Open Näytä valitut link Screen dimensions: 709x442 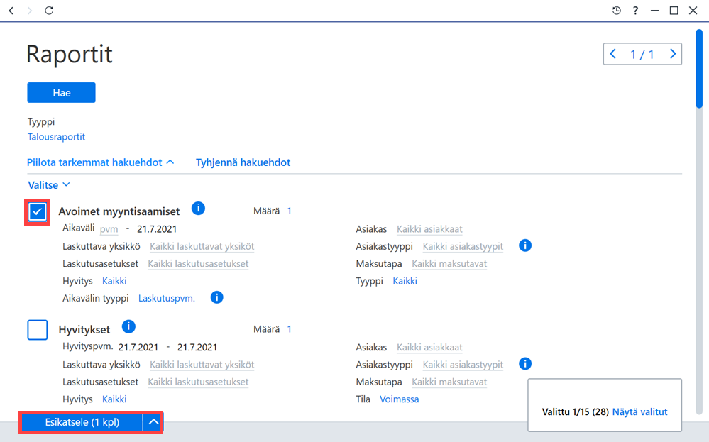pyautogui.click(x=640, y=411)
